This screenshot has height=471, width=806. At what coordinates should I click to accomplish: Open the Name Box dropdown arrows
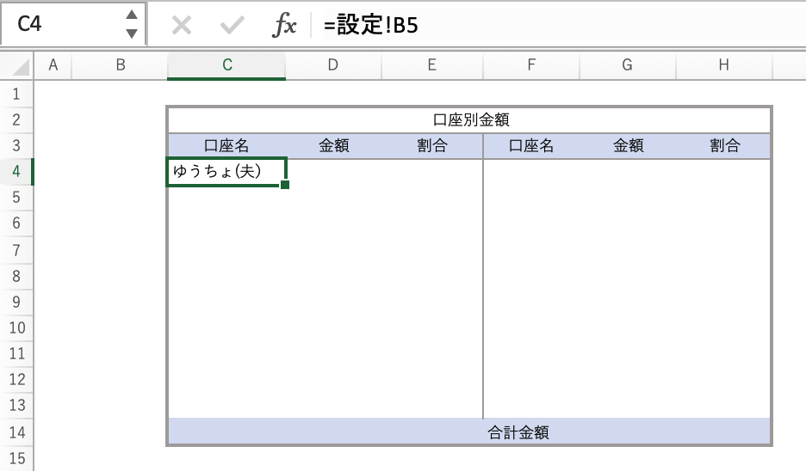click(x=131, y=25)
